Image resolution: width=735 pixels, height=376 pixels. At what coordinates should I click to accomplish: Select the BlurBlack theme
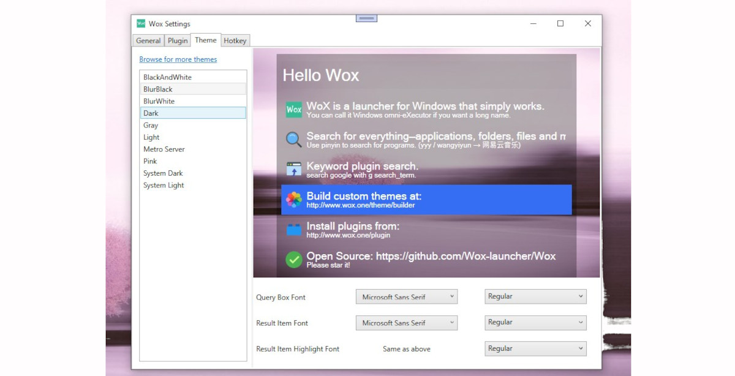pyautogui.click(x=158, y=89)
